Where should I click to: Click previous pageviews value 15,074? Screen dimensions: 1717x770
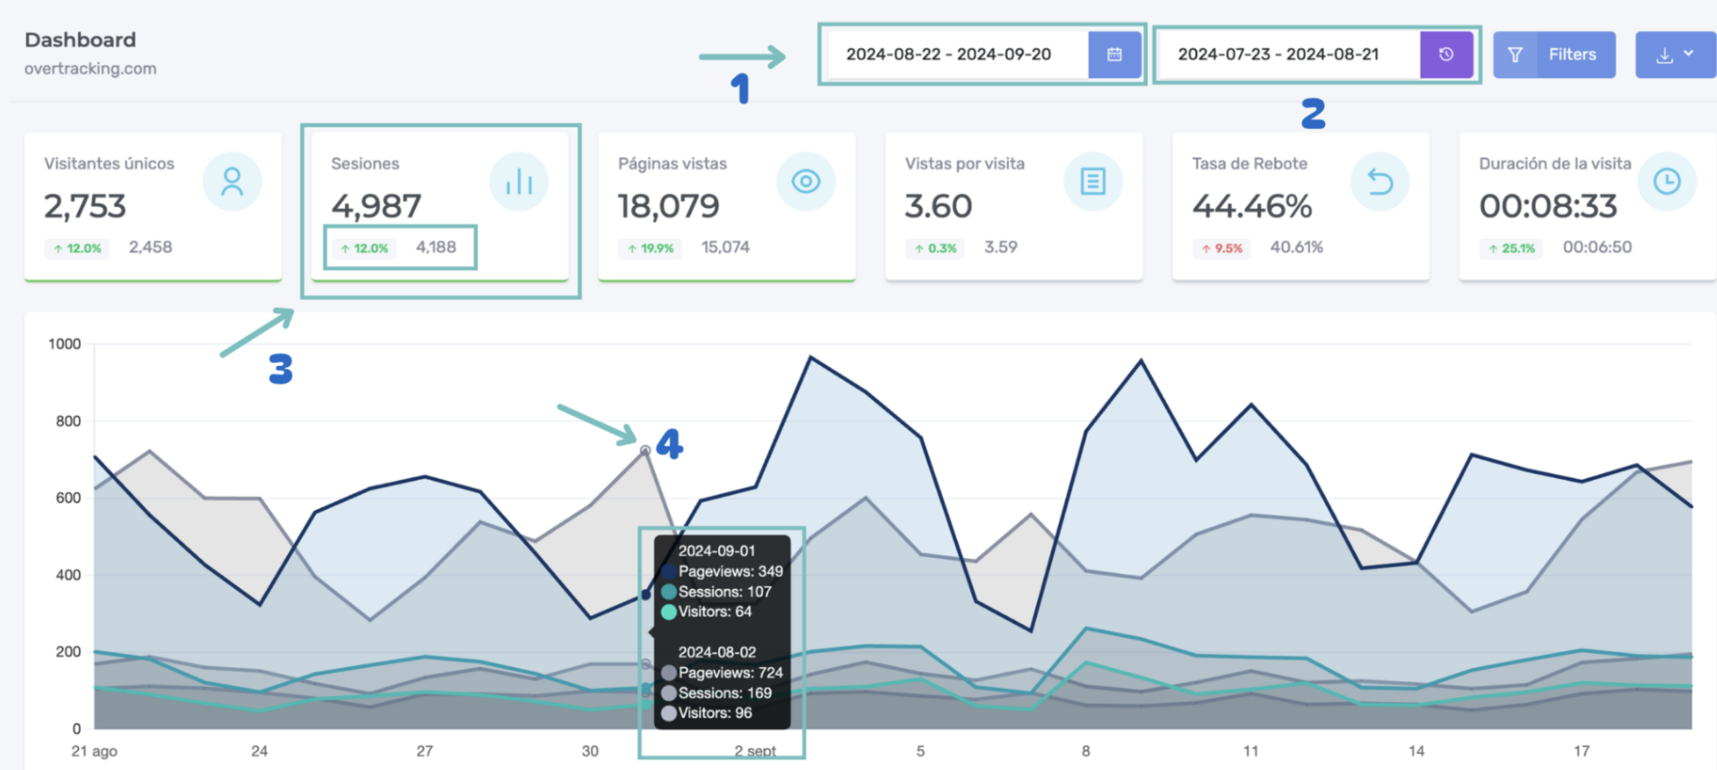click(x=725, y=247)
